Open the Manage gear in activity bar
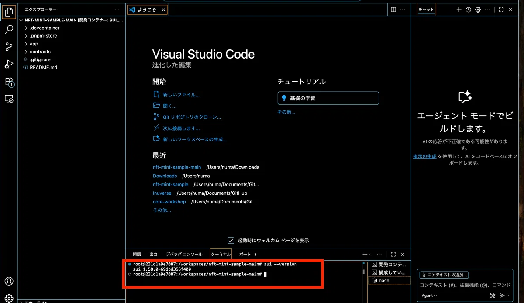This screenshot has height=303, width=524. pyautogui.click(x=9, y=298)
